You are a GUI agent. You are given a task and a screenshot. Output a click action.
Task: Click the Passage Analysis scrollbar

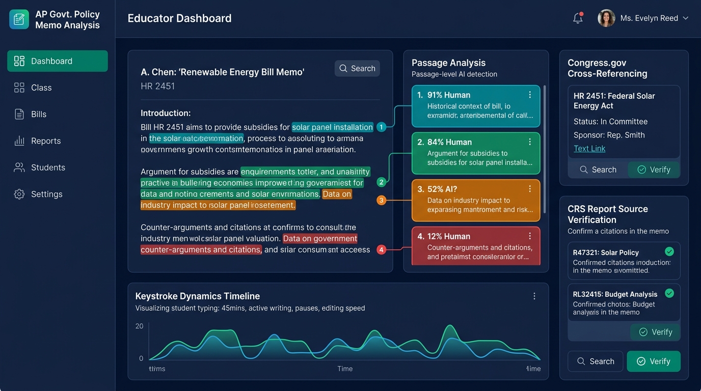545,149
